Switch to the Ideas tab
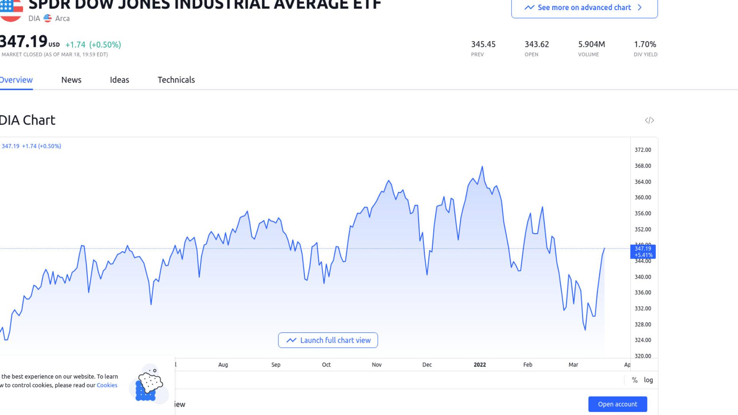 tap(120, 80)
